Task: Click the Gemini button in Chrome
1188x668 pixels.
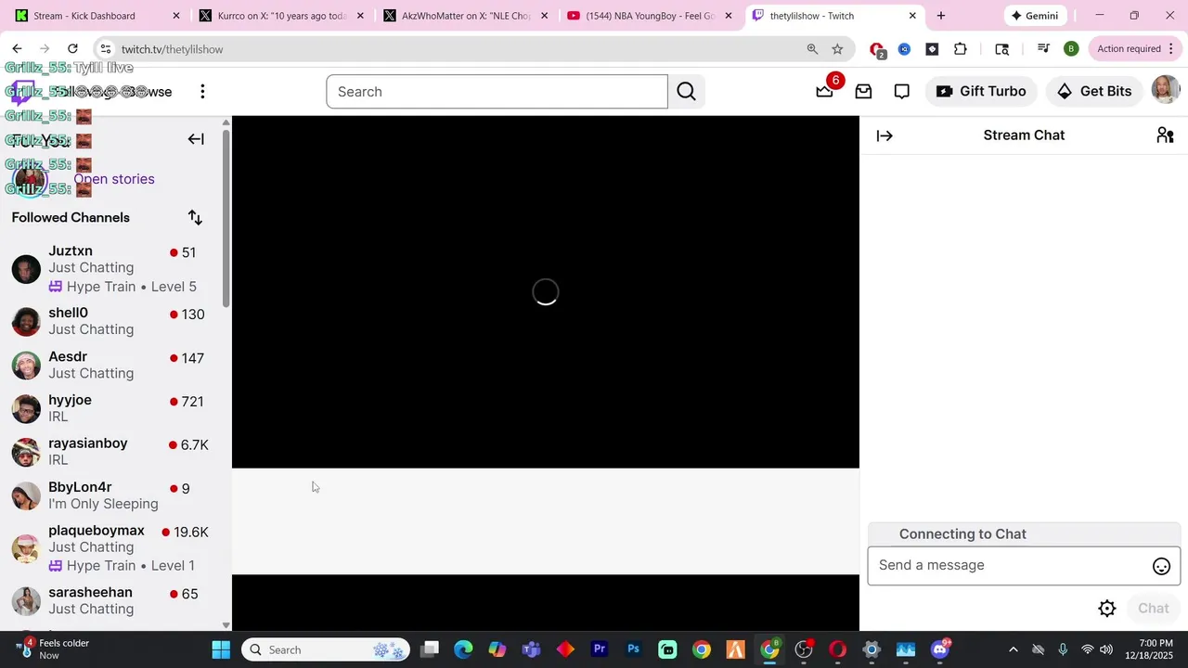Action: (1035, 16)
